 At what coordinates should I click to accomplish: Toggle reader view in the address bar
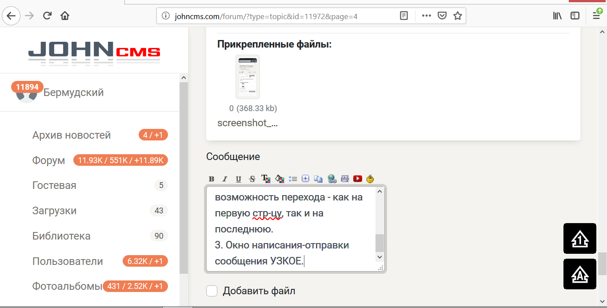[403, 16]
